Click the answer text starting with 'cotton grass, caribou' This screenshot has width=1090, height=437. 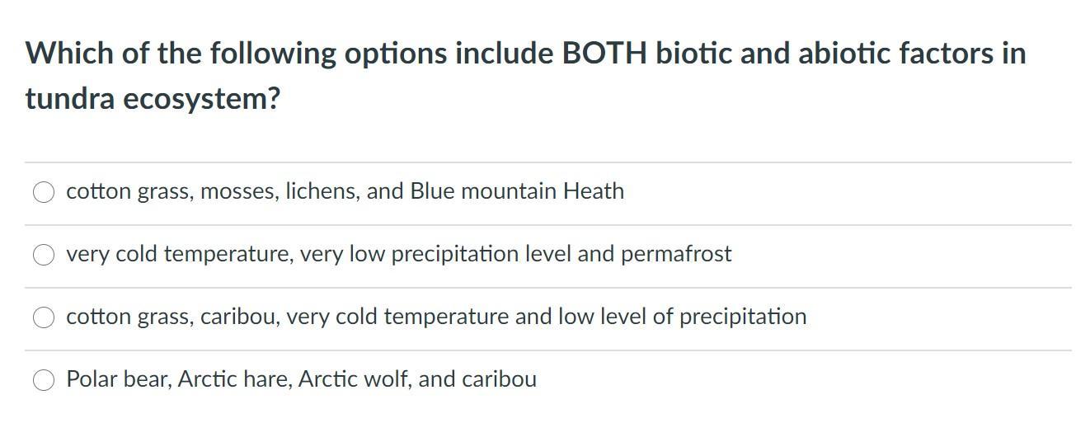click(436, 317)
